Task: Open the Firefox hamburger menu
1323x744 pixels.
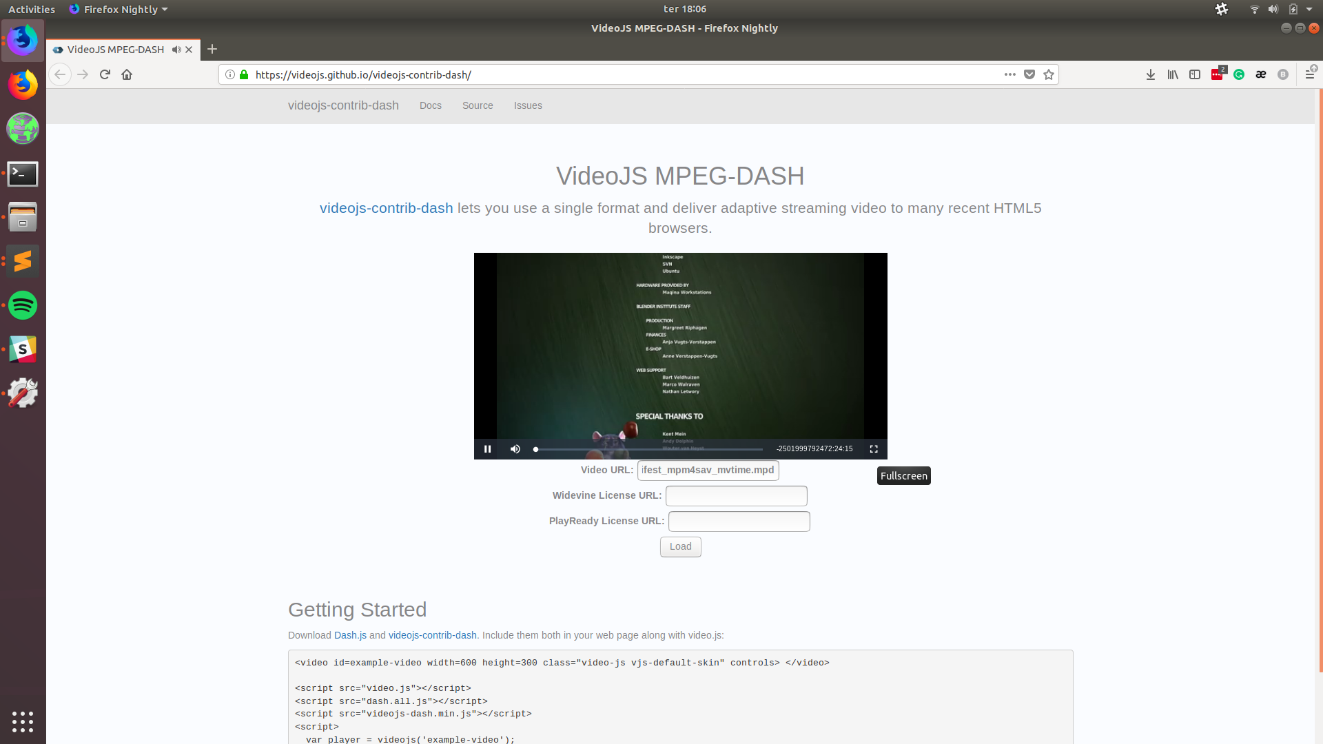Action: click(1311, 74)
